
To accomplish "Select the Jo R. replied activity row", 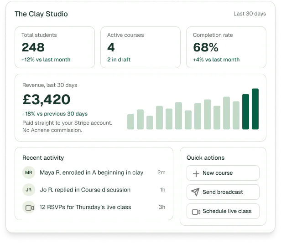I will (x=94, y=190).
